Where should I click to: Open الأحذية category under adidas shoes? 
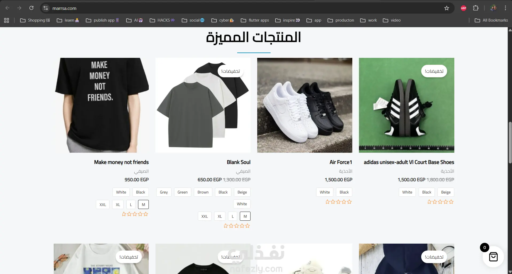(x=447, y=171)
